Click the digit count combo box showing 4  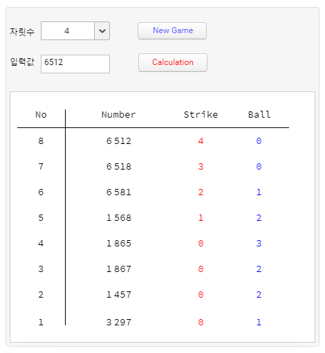(x=75, y=31)
